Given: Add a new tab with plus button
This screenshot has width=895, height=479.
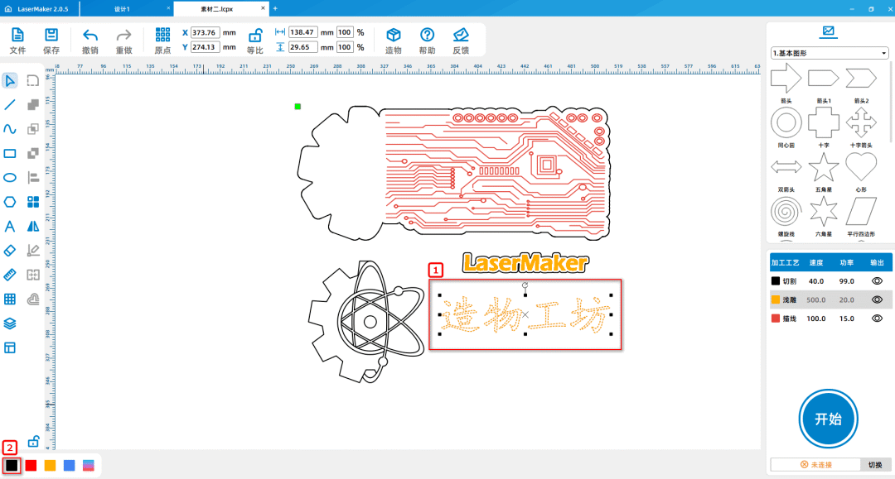Looking at the screenshot, I should [x=275, y=8].
